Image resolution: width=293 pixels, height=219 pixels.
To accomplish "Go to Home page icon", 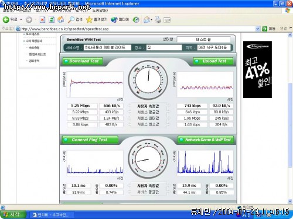I will [x=61, y=19].
